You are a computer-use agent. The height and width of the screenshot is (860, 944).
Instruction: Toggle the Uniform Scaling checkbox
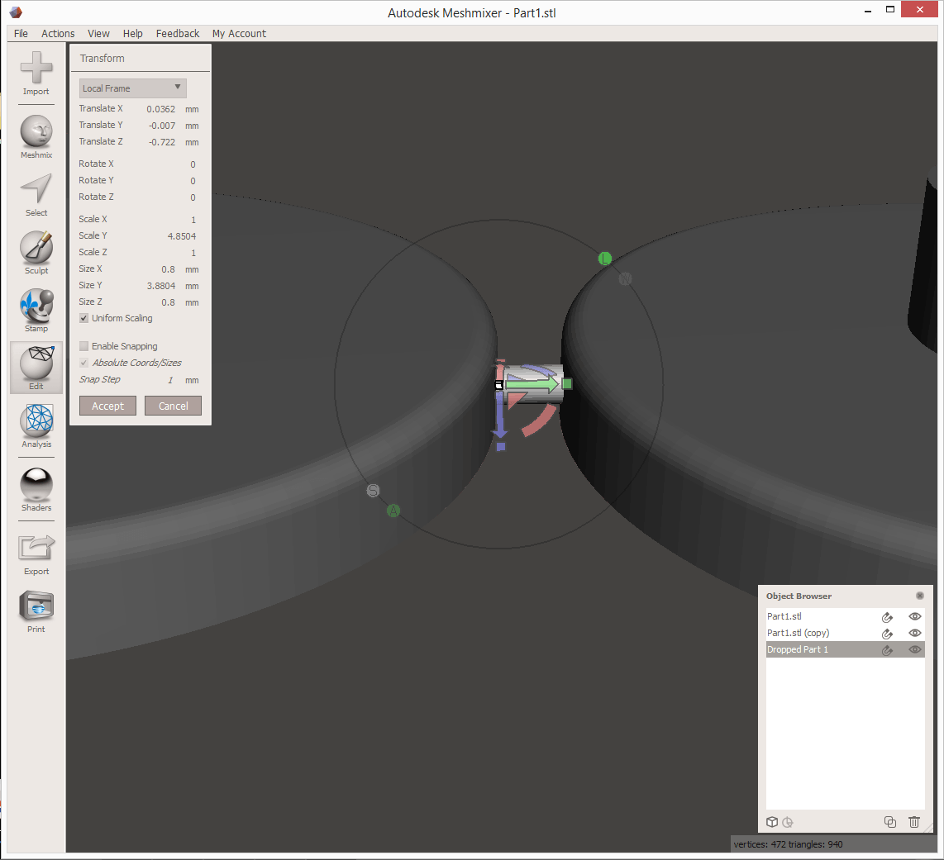(84, 318)
